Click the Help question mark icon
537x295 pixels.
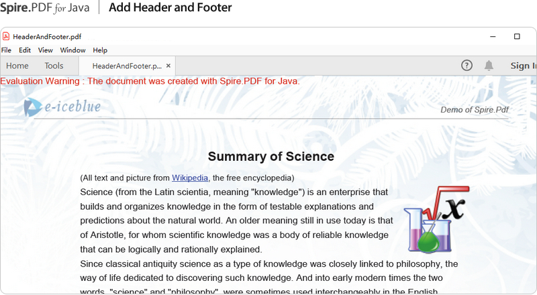467,65
